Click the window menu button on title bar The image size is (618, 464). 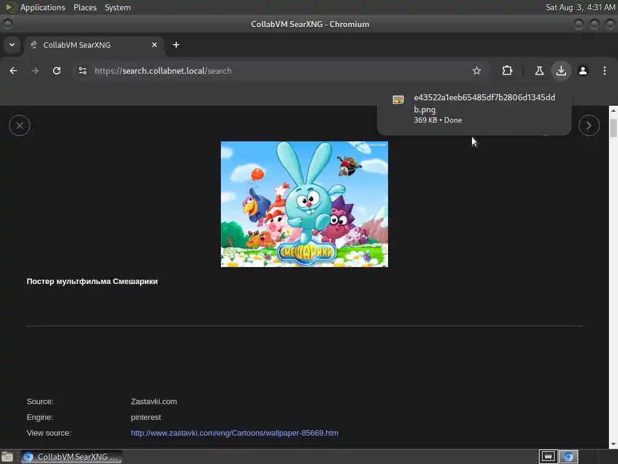pyautogui.click(x=7, y=24)
